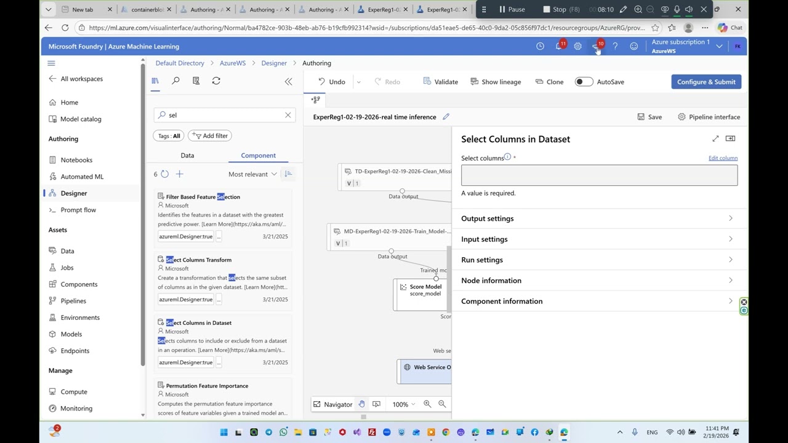Toggle the AutoSave switch
788x443 pixels.
tap(584, 82)
